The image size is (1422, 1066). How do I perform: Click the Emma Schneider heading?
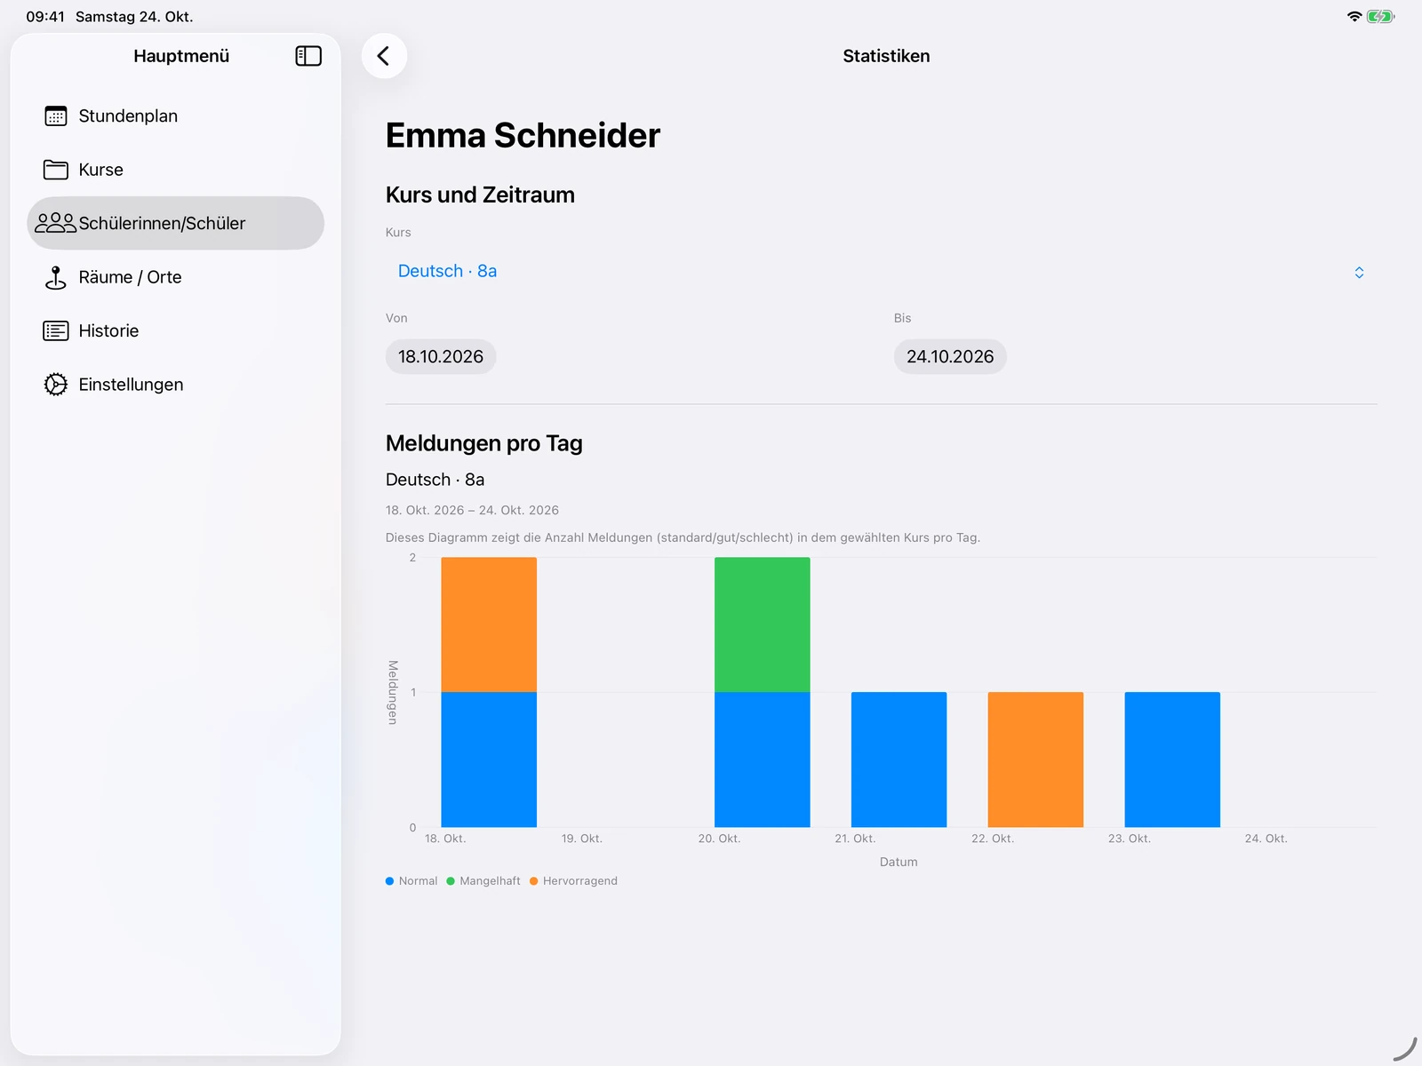pos(523,135)
